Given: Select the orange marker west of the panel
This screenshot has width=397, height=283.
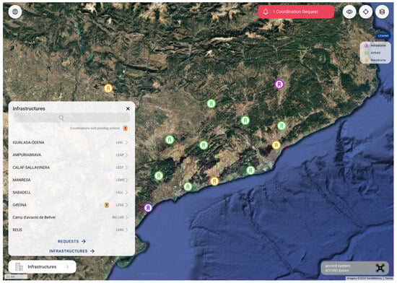Looking at the screenshot, I should coord(108,88).
